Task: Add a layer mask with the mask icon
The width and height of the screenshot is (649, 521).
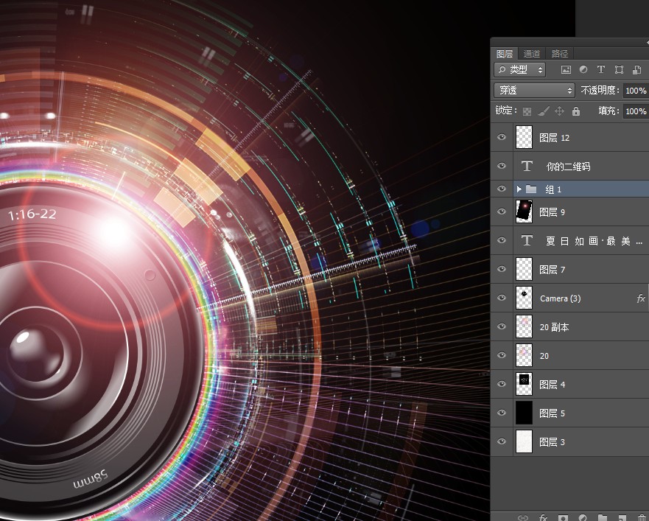Action: coord(563,517)
